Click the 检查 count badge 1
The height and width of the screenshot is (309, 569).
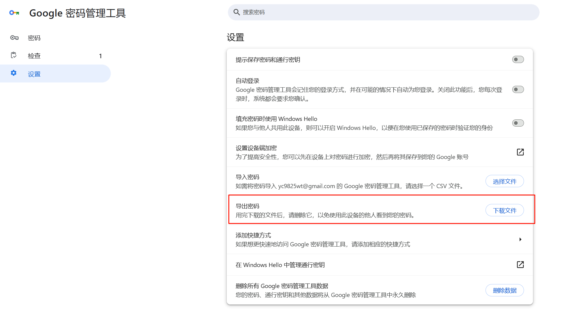[x=101, y=56]
